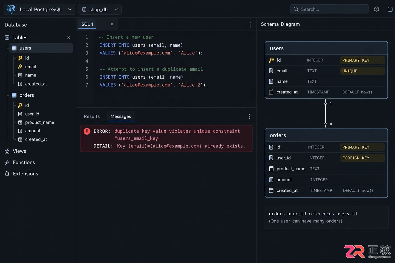Open the Extensions section
Image resolution: width=395 pixels, height=263 pixels.
coord(26,174)
